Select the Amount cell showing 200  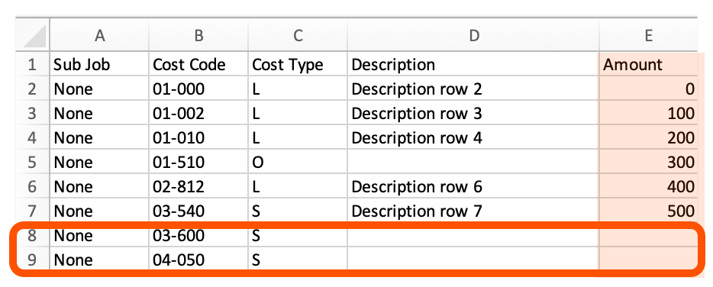(x=648, y=138)
